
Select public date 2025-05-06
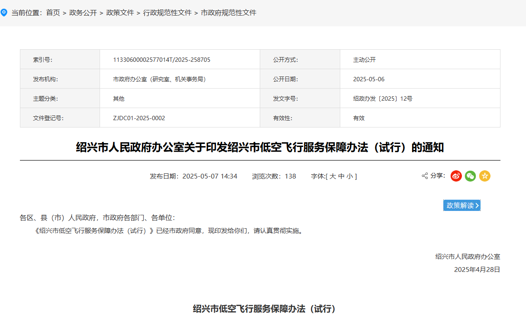point(369,79)
